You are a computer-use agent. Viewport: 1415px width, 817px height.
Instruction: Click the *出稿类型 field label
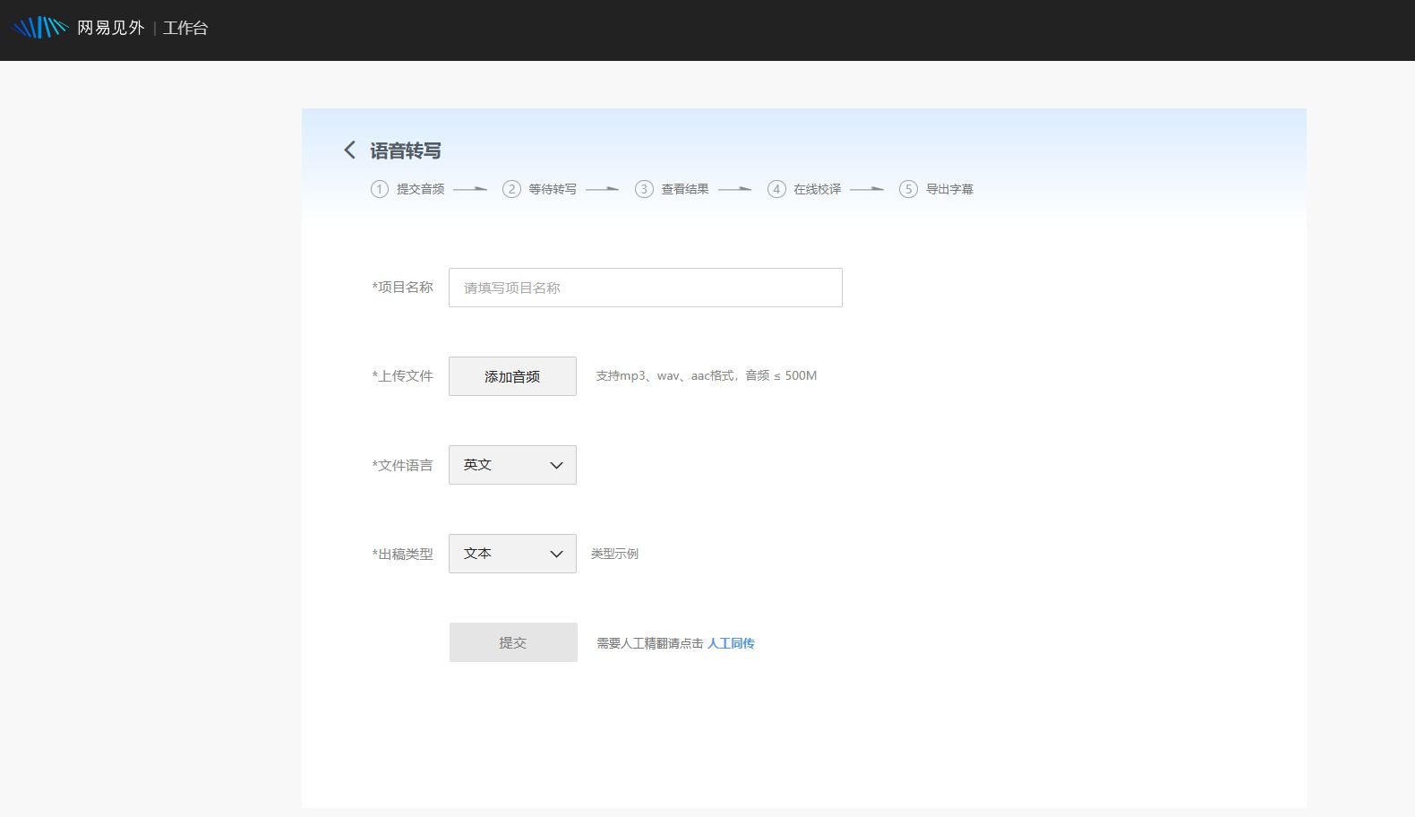click(x=402, y=554)
